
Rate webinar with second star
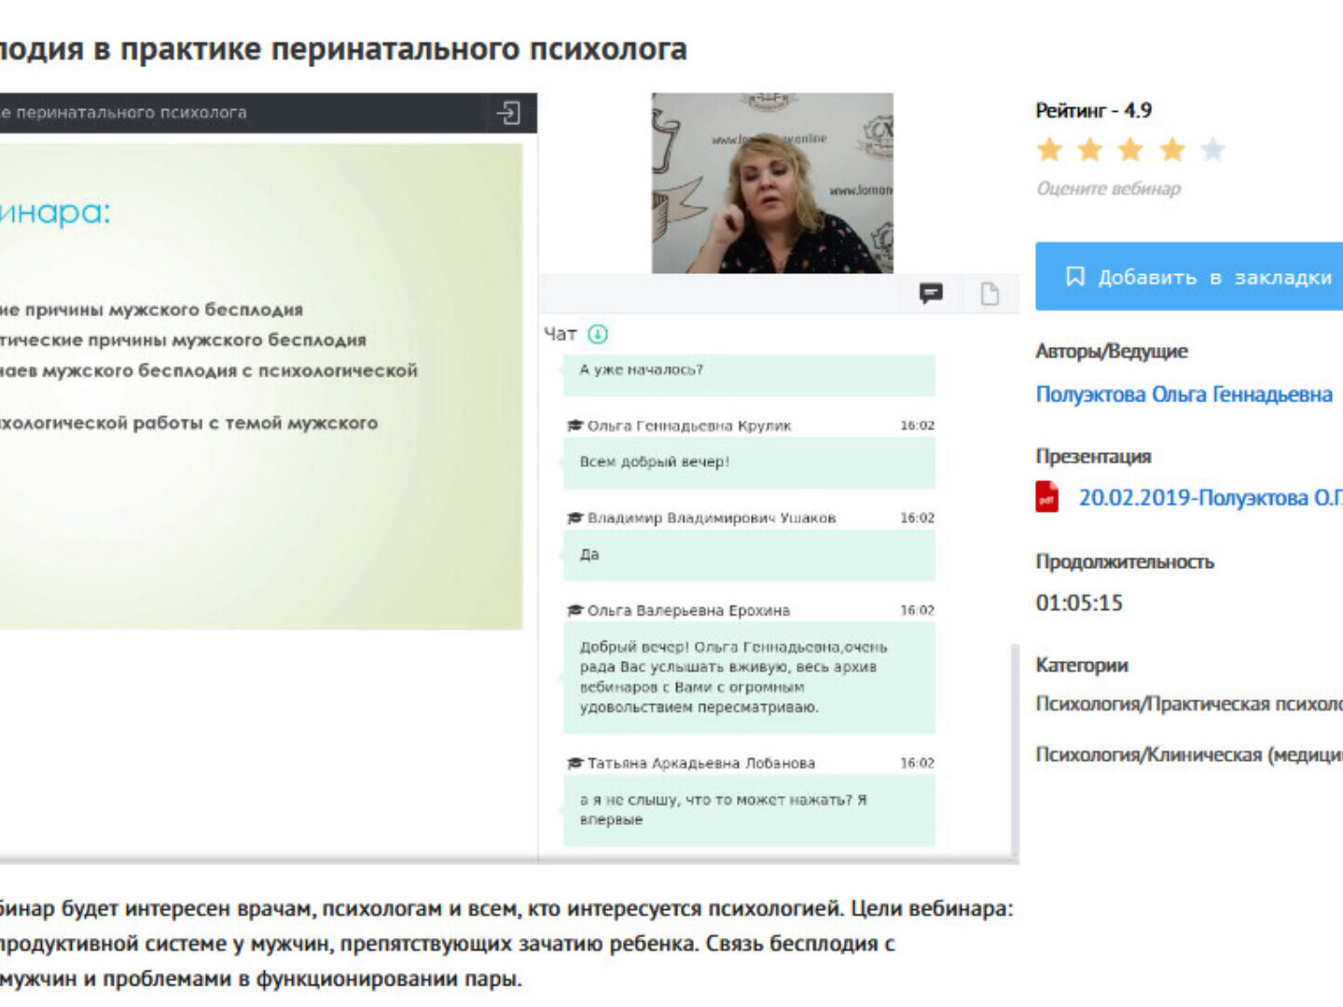coord(1090,149)
